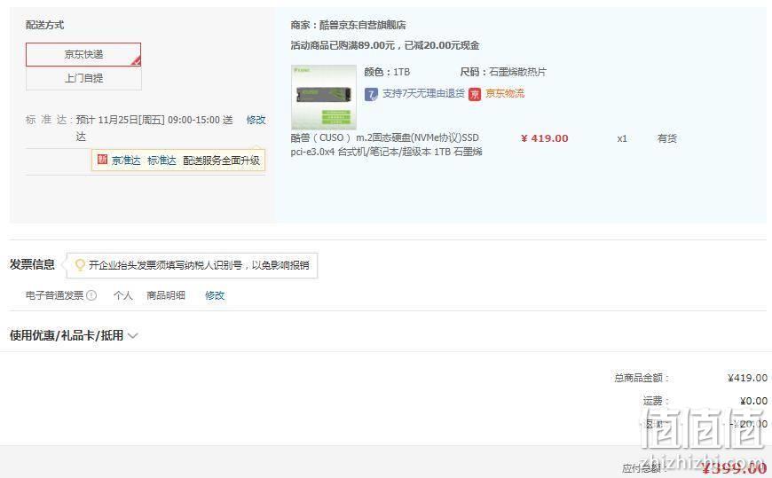Click the 运费 ¥0.00 value
The height and width of the screenshot is (478, 772).
753,401
